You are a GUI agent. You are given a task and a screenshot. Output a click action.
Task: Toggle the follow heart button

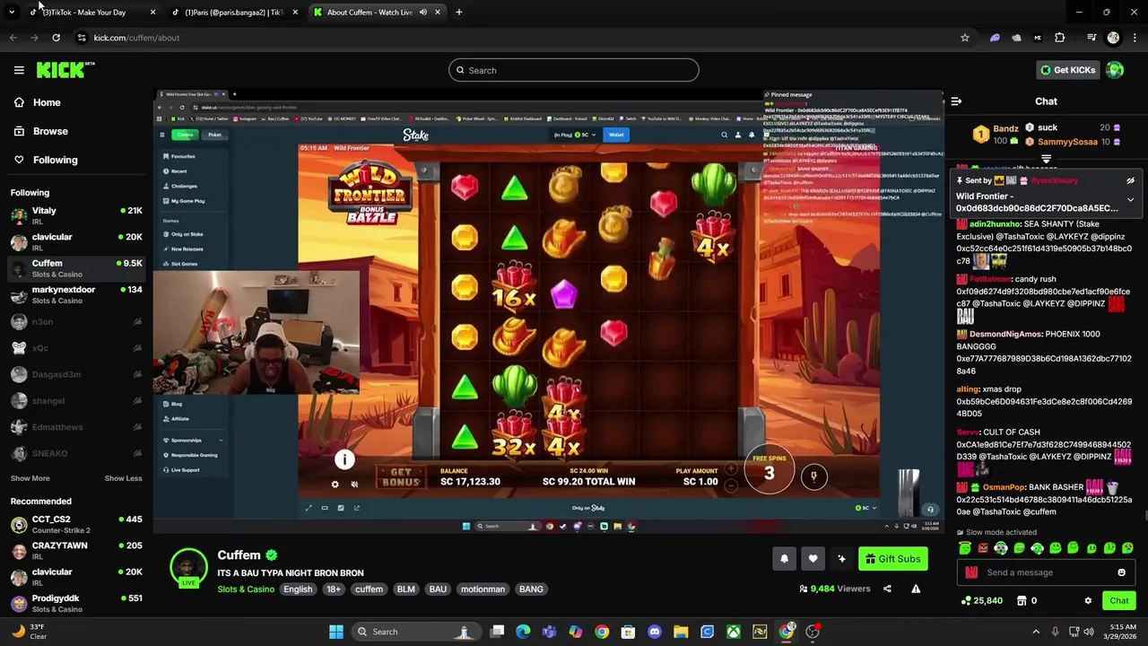tap(813, 559)
